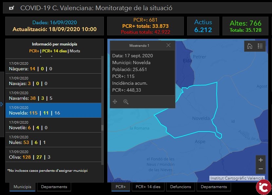This screenshot has width=272, height=195.
Task: Choose Nules from the municipality list
Action: click(x=53, y=140)
